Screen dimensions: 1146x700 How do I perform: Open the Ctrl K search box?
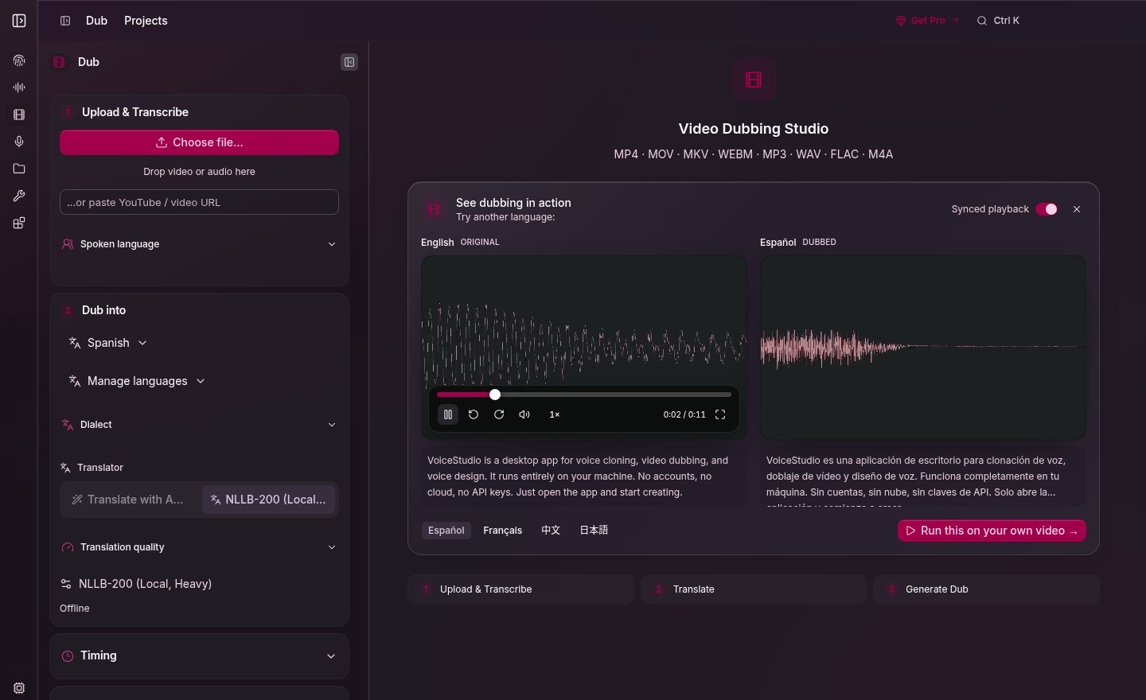(998, 21)
